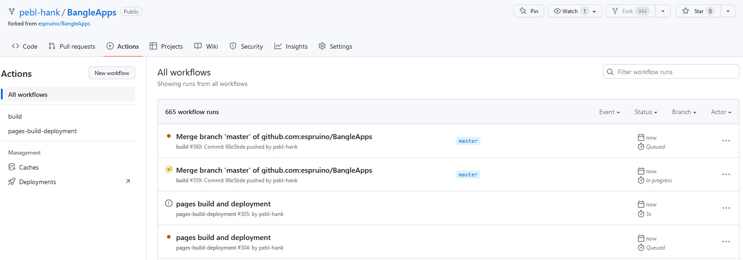Switch to the Security tab
743x260 pixels.
click(x=246, y=46)
